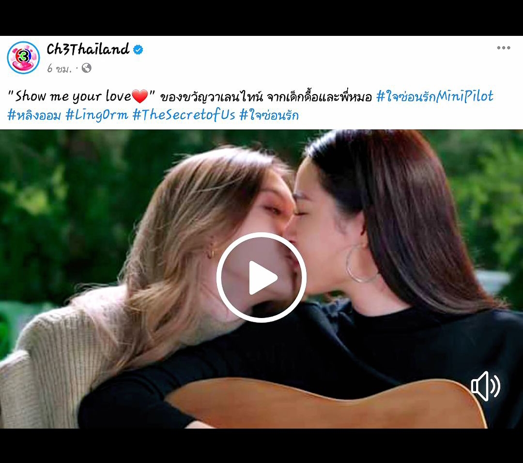
Task: Open hashtag #TheSecretofUs
Action: pyautogui.click(x=184, y=115)
